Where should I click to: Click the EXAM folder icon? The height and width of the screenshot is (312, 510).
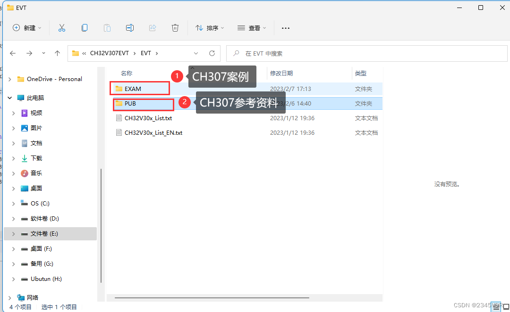119,89
